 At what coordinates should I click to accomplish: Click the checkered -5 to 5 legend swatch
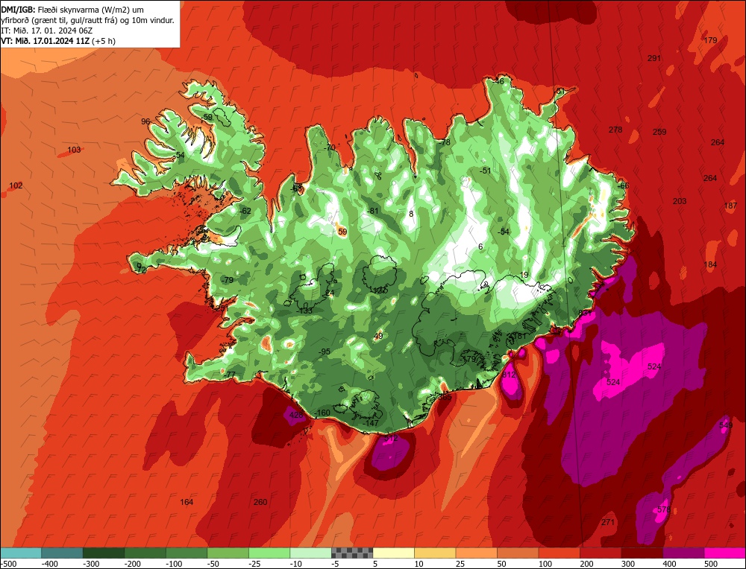[x=352, y=553]
